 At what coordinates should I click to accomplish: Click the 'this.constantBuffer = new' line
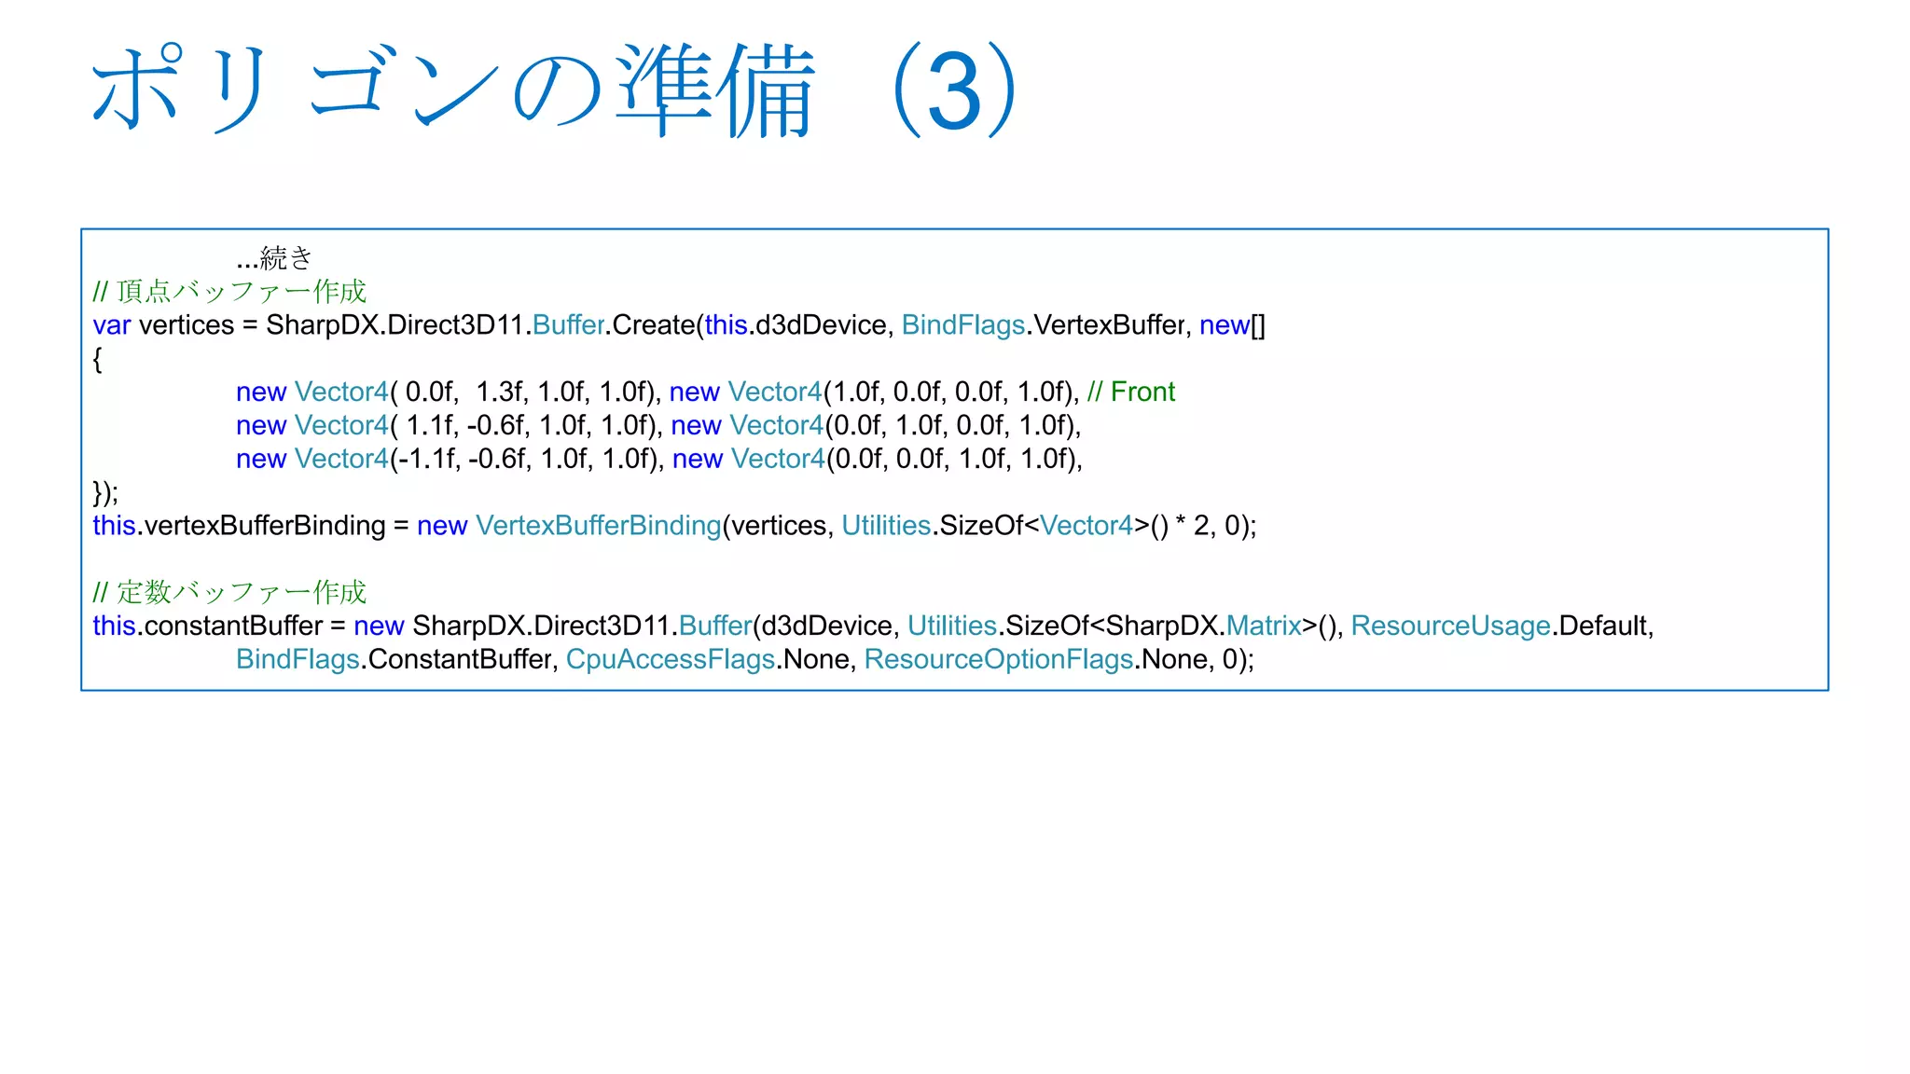click(x=873, y=626)
